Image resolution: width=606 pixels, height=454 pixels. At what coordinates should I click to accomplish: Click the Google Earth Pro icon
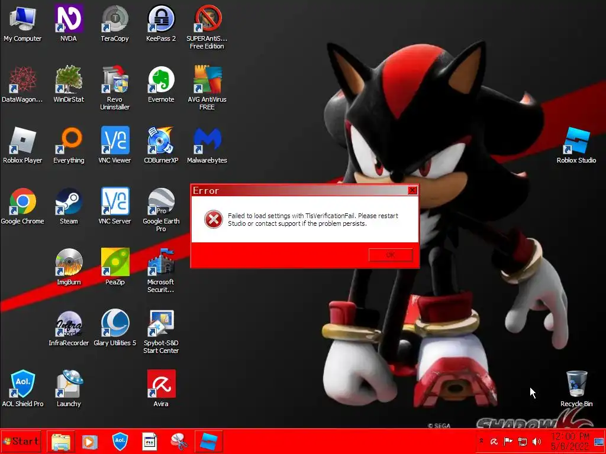pyautogui.click(x=161, y=210)
